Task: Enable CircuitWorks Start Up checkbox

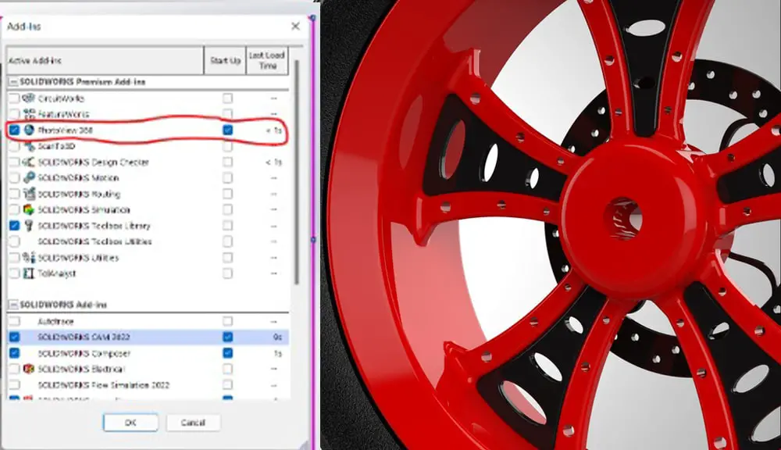Action: 227,98
